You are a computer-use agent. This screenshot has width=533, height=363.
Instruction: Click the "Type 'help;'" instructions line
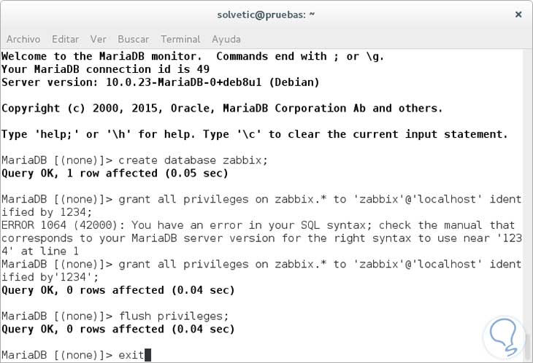coord(254,135)
